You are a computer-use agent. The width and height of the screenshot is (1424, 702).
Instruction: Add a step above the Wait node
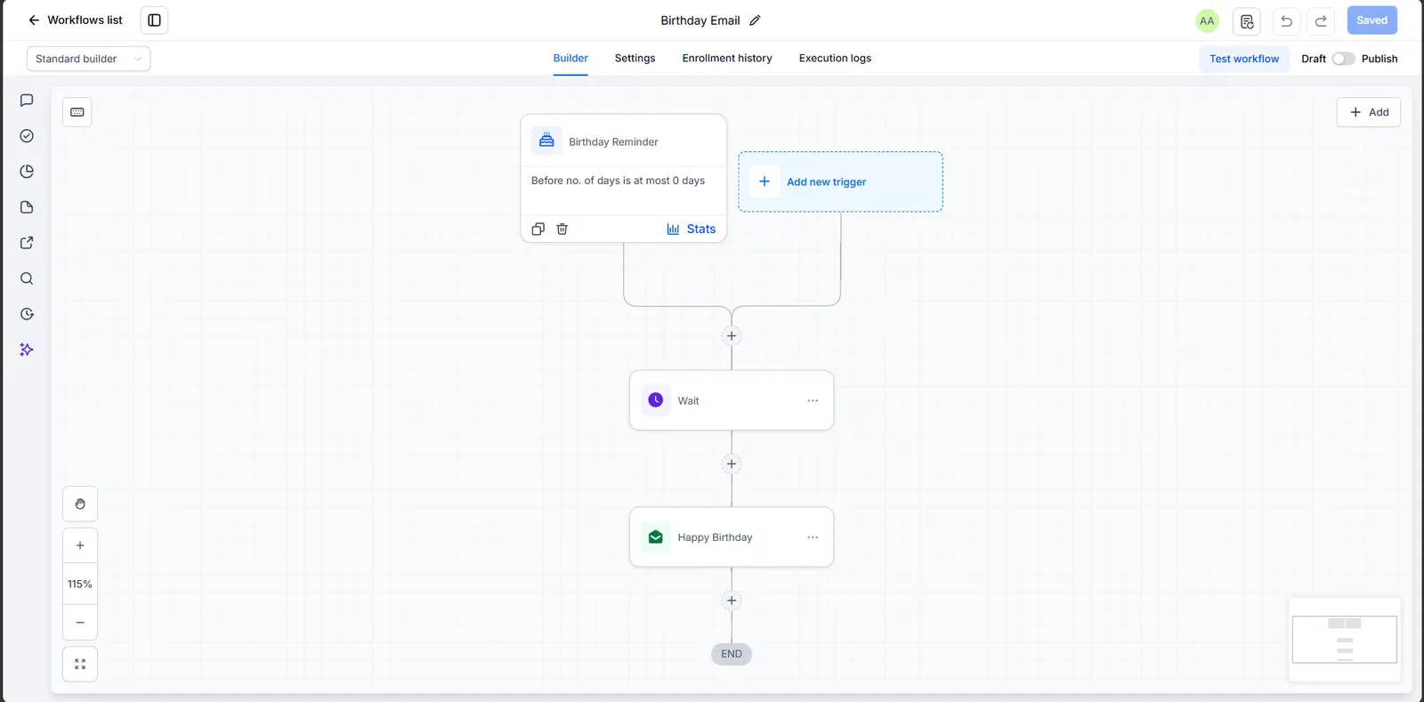coord(732,335)
